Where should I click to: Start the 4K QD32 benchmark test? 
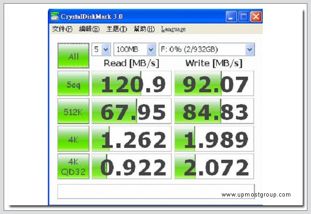[x=74, y=166]
